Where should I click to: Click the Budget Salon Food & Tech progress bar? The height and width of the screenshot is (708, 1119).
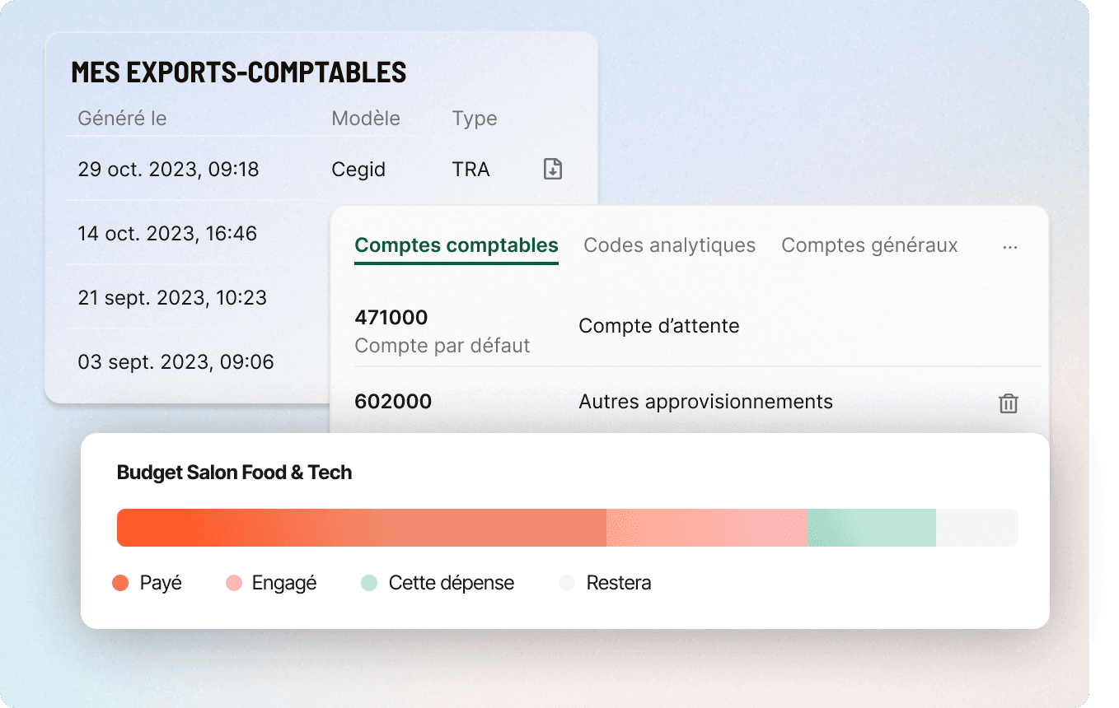click(567, 527)
